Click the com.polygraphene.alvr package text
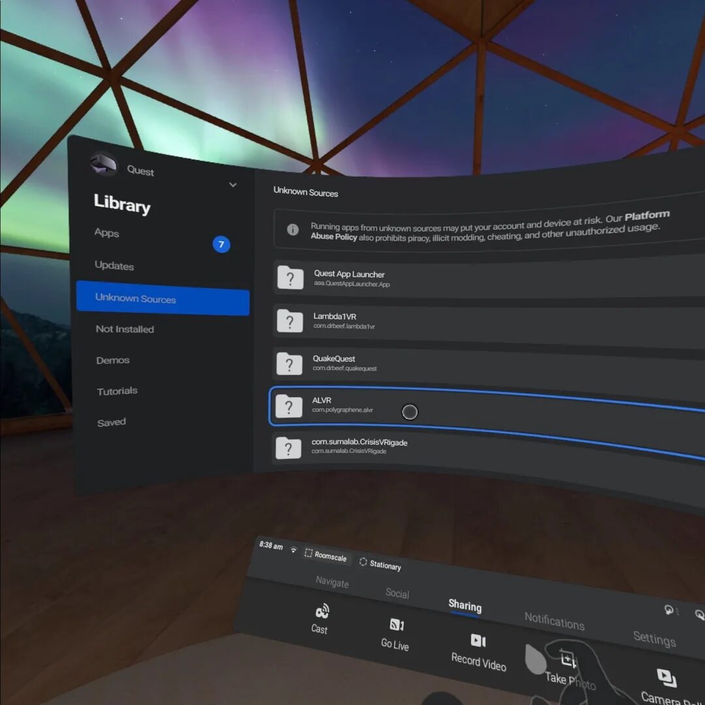The width and height of the screenshot is (705, 705). 342,410
